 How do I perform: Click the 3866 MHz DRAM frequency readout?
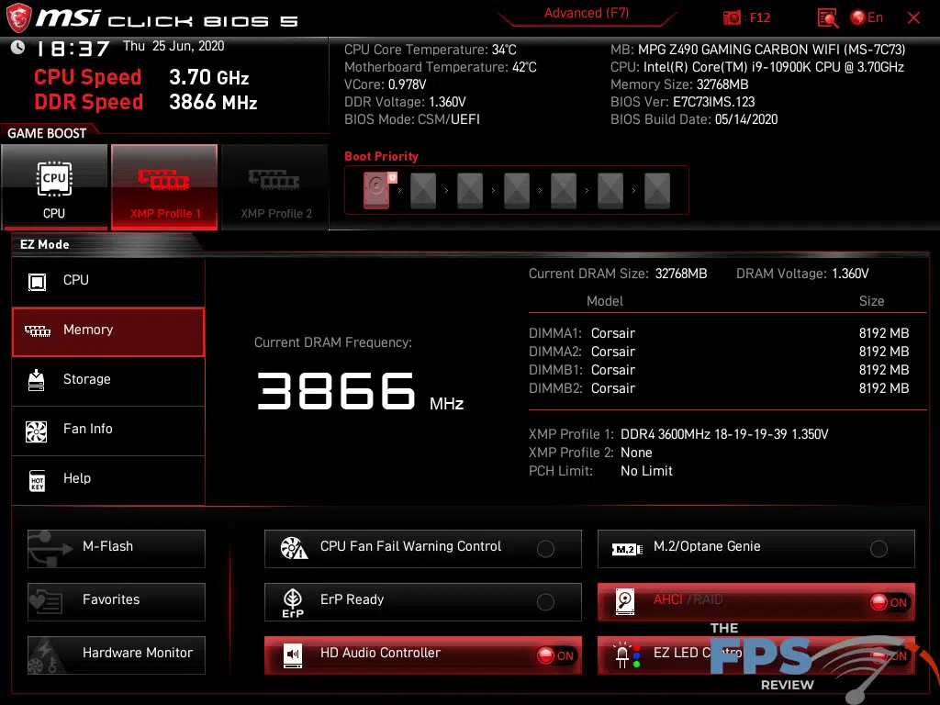tap(360, 391)
